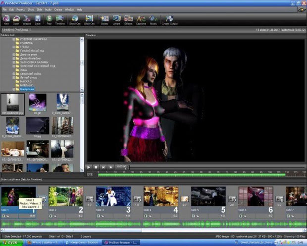Expand the Детский альбом folder node

[14, 59]
